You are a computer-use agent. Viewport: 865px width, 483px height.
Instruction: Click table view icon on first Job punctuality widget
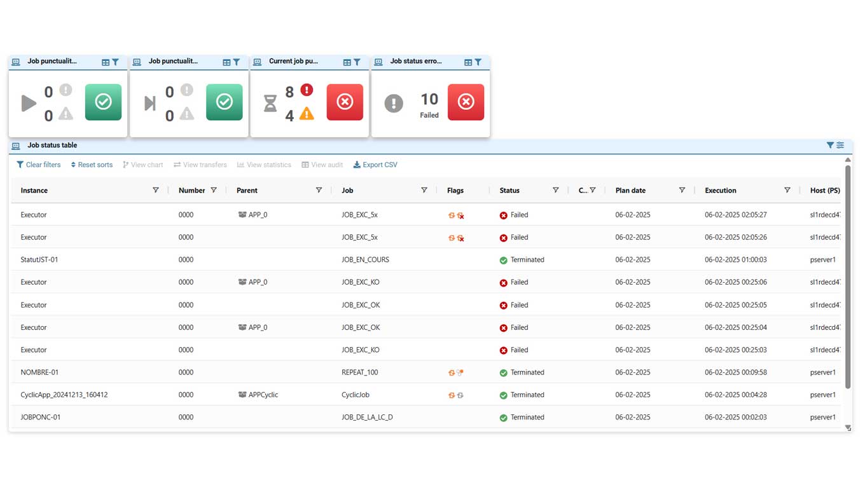[x=106, y=62]
